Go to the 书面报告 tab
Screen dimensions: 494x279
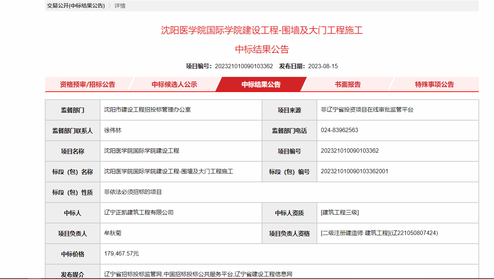tap(348, 84)
